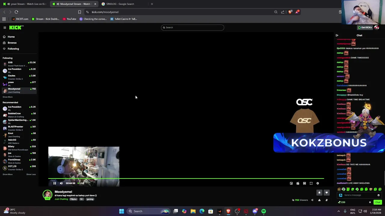Open FrankDimes recommended channel
Viewport: 385px width, 216px height.
click(x=19, y=161)
